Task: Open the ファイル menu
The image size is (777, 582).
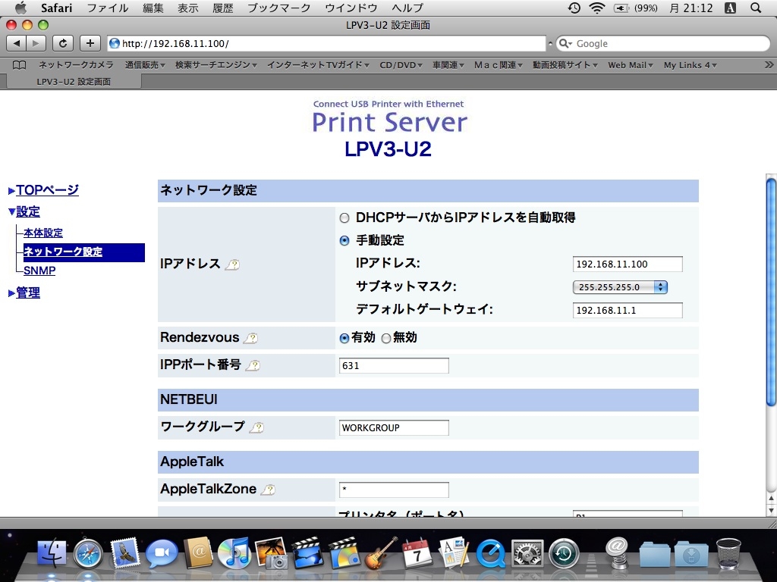Action: tap(108, 8)
